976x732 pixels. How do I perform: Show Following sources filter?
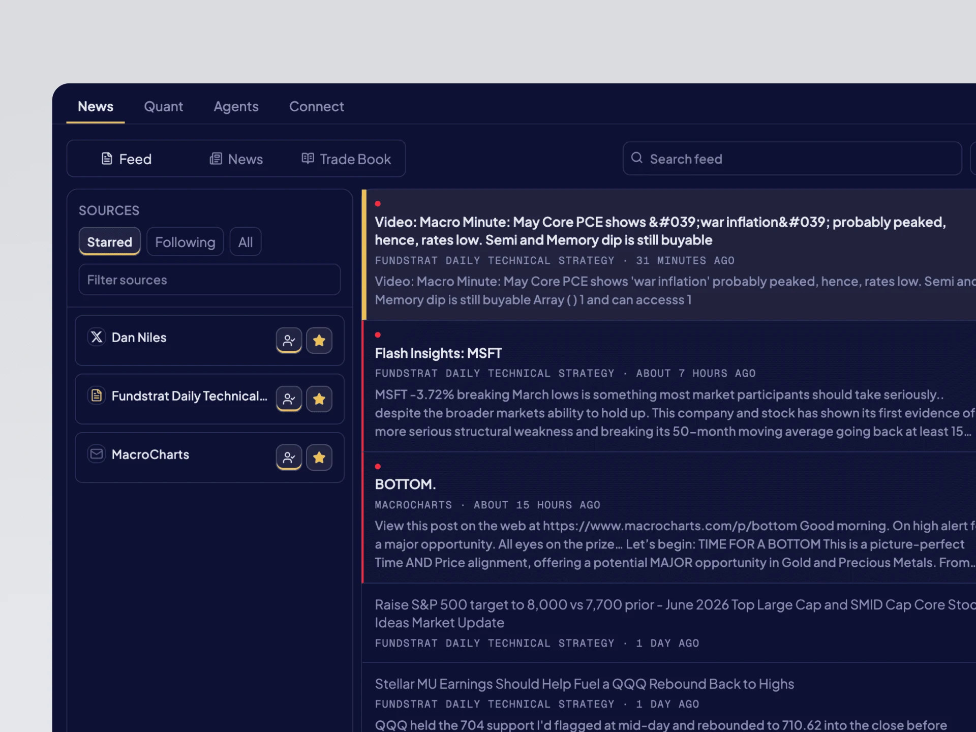click(185, 242)
